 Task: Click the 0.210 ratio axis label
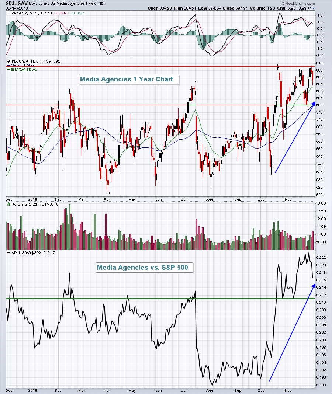(321, 303)
